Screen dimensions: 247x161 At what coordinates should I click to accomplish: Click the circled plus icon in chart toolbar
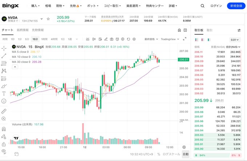(134, 39)
